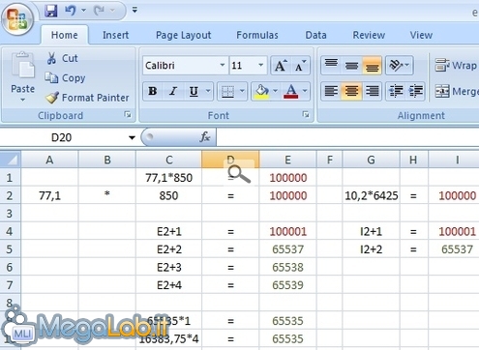Image resolution: width=479 pixels, height=350 pixels.
Task: Apply yellow fill color bucket
Action: [261, 91]
